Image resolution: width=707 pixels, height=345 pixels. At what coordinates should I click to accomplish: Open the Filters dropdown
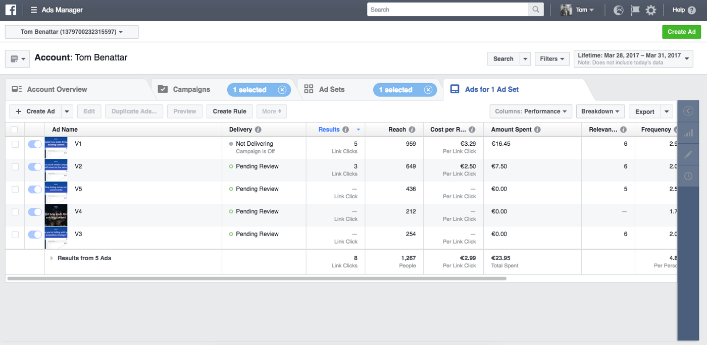click(x=552, y=59)
